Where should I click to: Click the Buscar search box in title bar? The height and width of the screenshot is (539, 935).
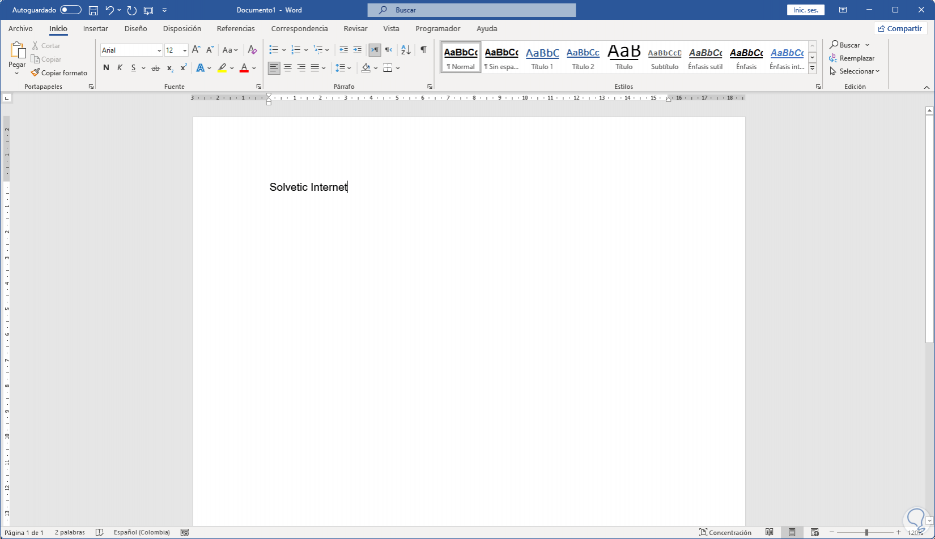471,10
